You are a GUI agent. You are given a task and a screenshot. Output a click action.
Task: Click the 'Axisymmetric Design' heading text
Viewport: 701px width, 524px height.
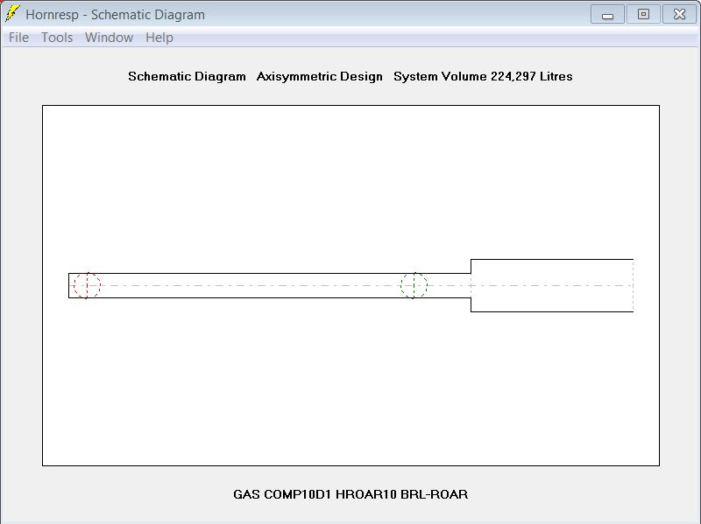(x=320, y=76)
